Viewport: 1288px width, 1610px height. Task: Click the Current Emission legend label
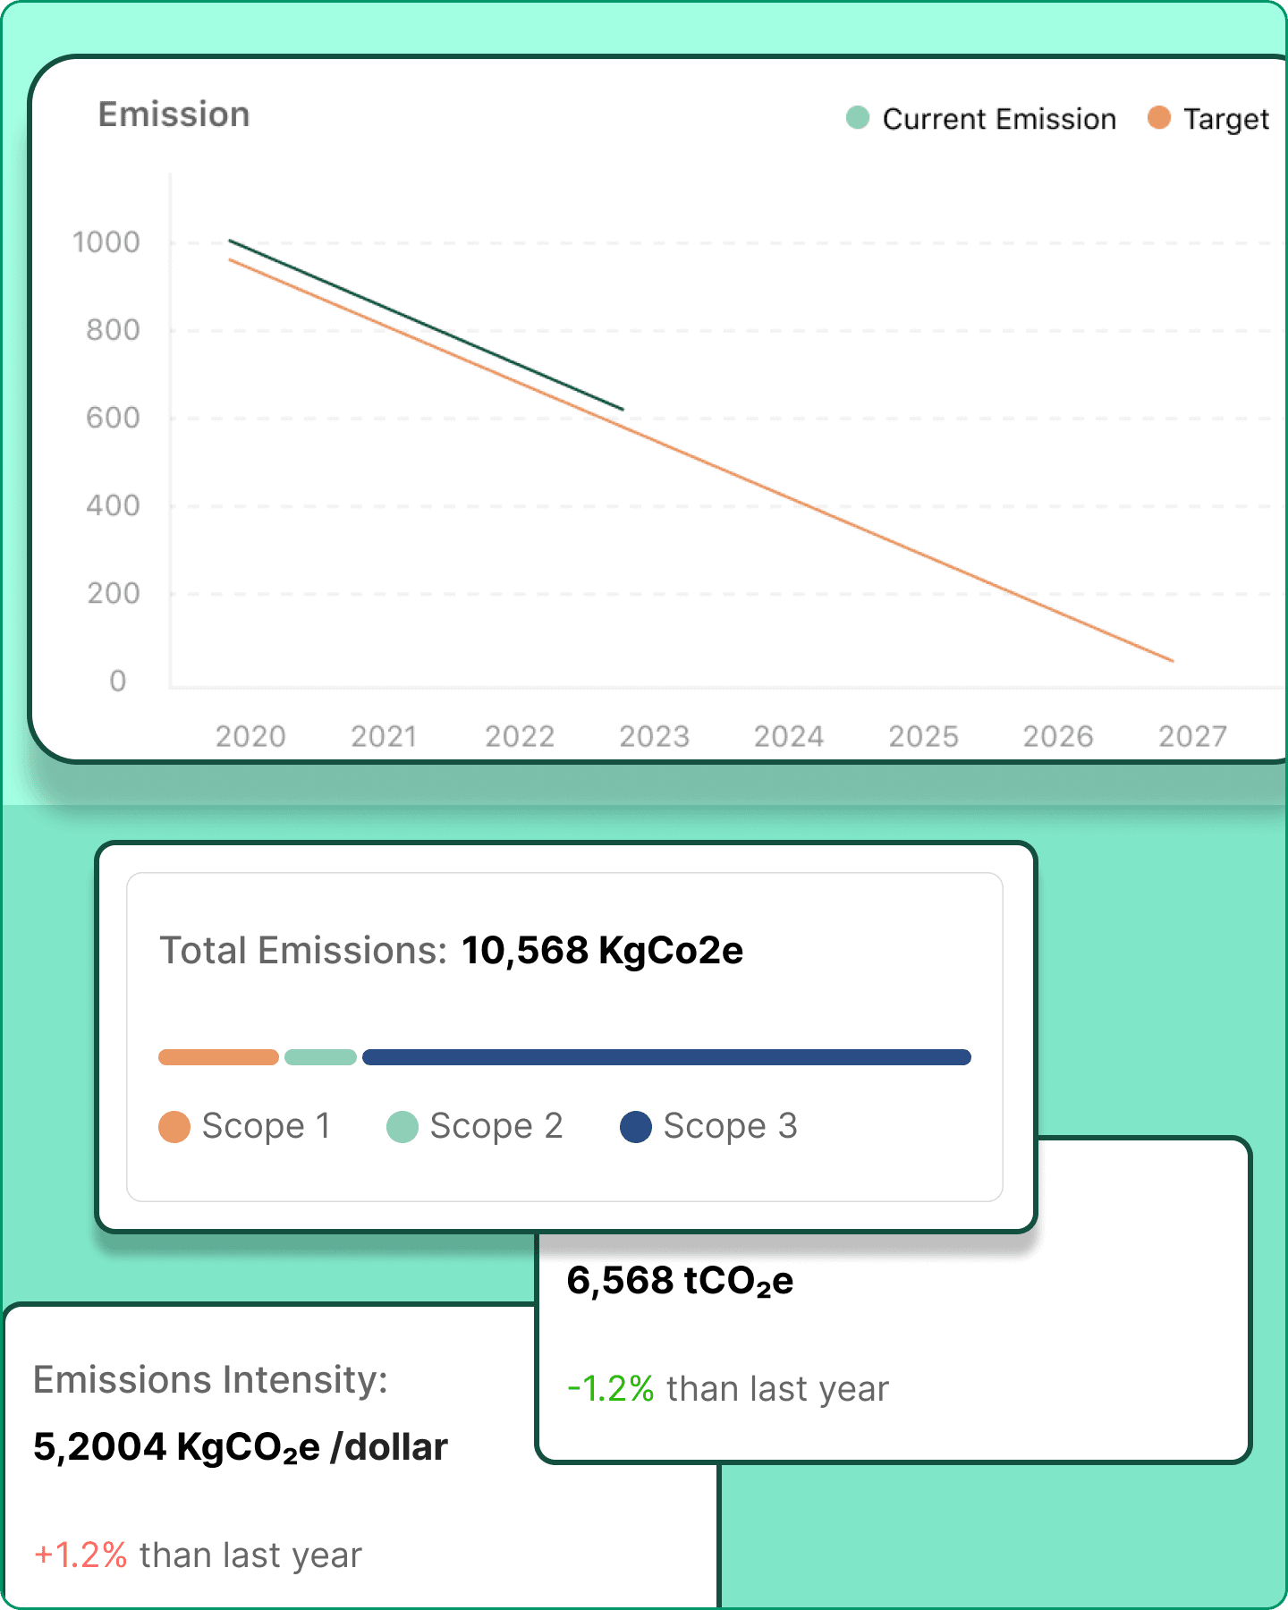coord(999,119)
